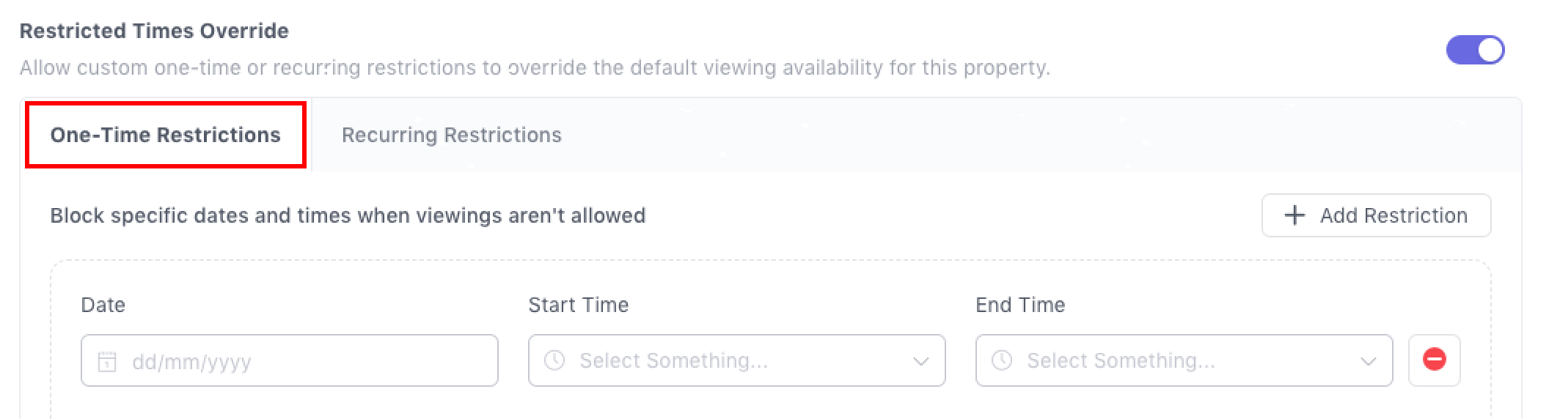Remove the restriction with the red minus icon
The width and height of the screenshot is (1549, 419).
1434,360
